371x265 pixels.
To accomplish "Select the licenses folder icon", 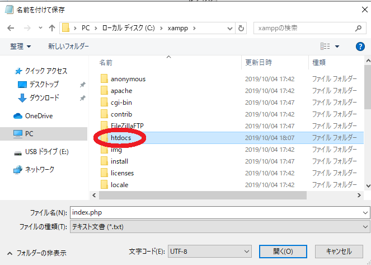I will (x=104, y=173).
